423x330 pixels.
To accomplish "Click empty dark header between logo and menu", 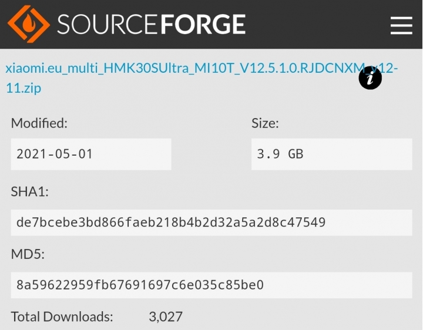I will pyautogui.click(x=318, y=24).
